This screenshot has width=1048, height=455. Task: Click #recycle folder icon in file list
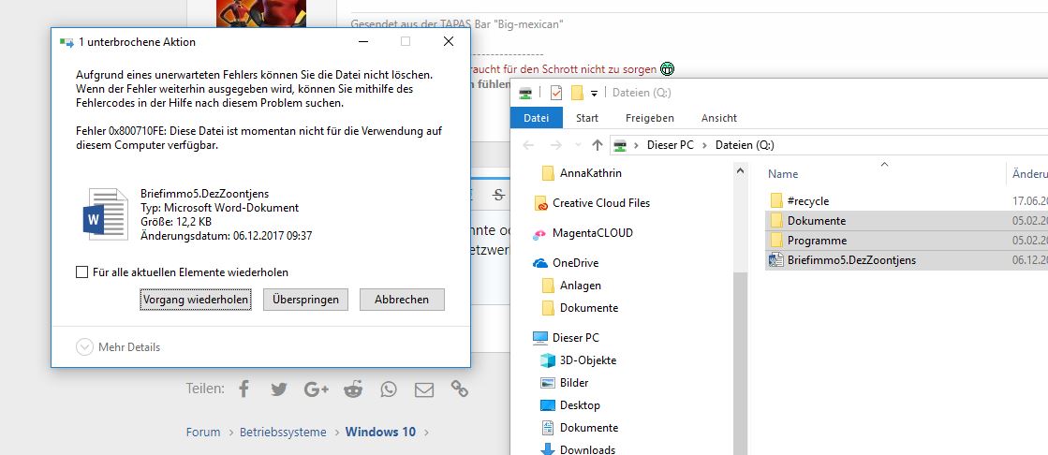pos(776,201)
